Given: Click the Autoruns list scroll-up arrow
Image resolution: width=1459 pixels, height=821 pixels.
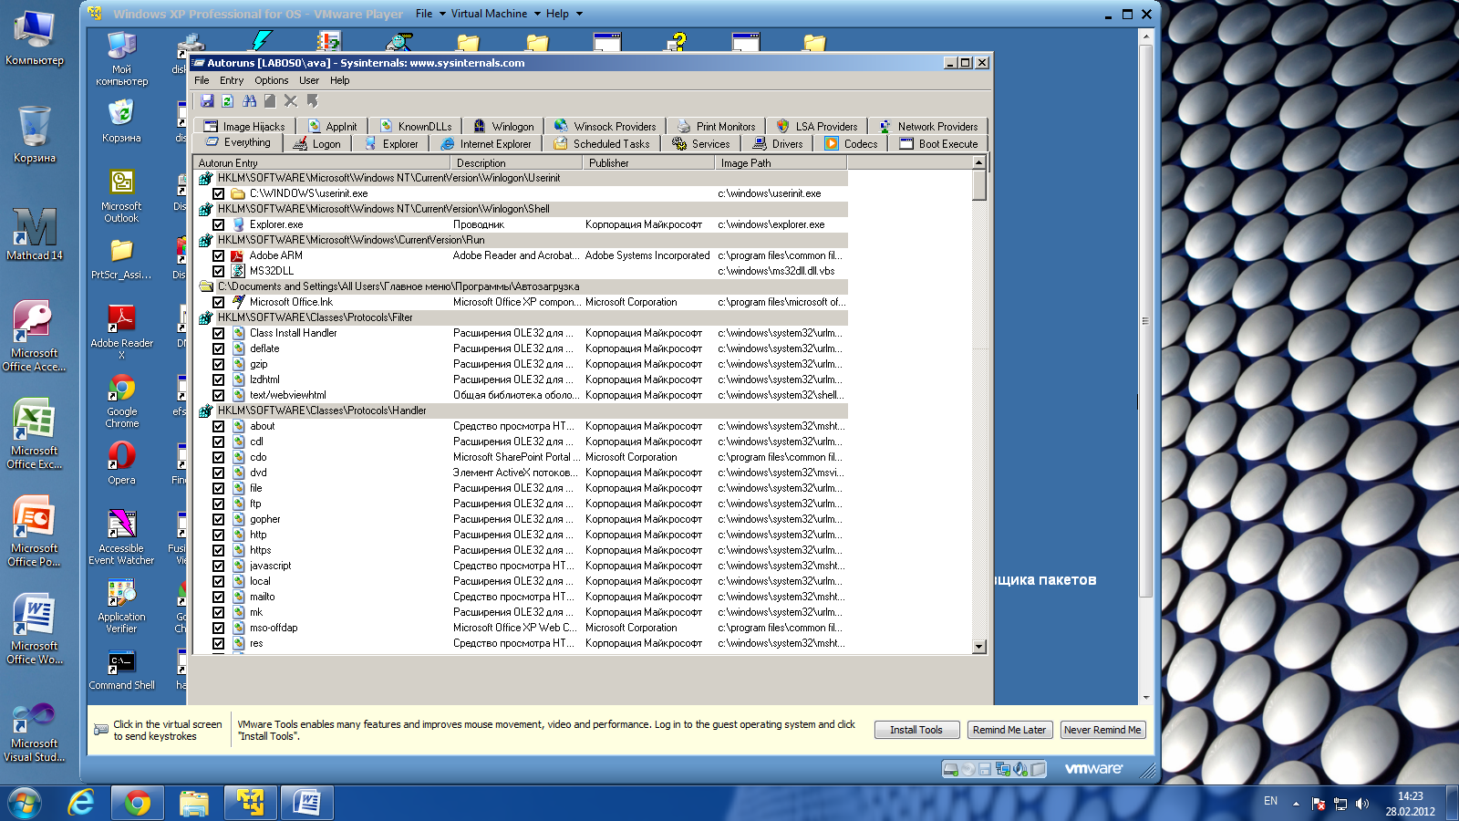Looking at the screenshot, I should coord(979,162).
